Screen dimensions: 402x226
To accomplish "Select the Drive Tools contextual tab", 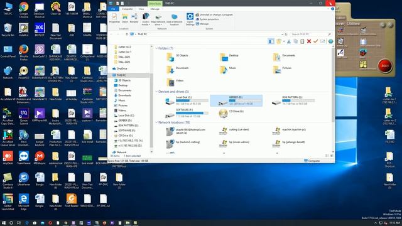I will (x=155, y=3).
